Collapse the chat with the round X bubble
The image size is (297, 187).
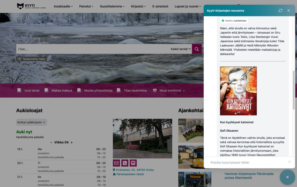(x=287, y=177)
